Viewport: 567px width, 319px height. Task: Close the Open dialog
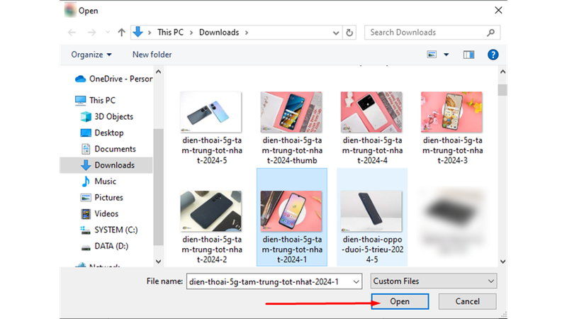498,11
